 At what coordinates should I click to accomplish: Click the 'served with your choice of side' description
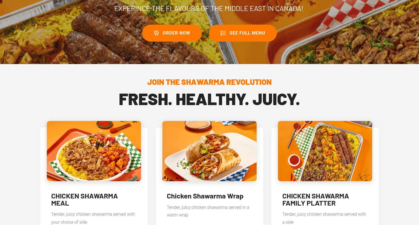pyautogui.click(x=93, y=218)
